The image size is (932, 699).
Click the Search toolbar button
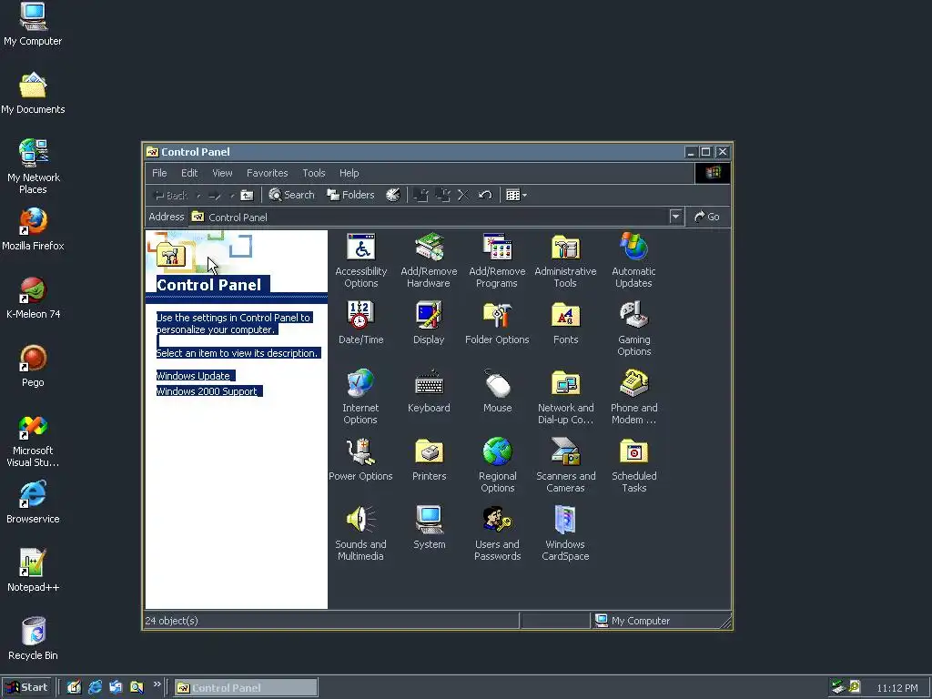click(291, 195)
